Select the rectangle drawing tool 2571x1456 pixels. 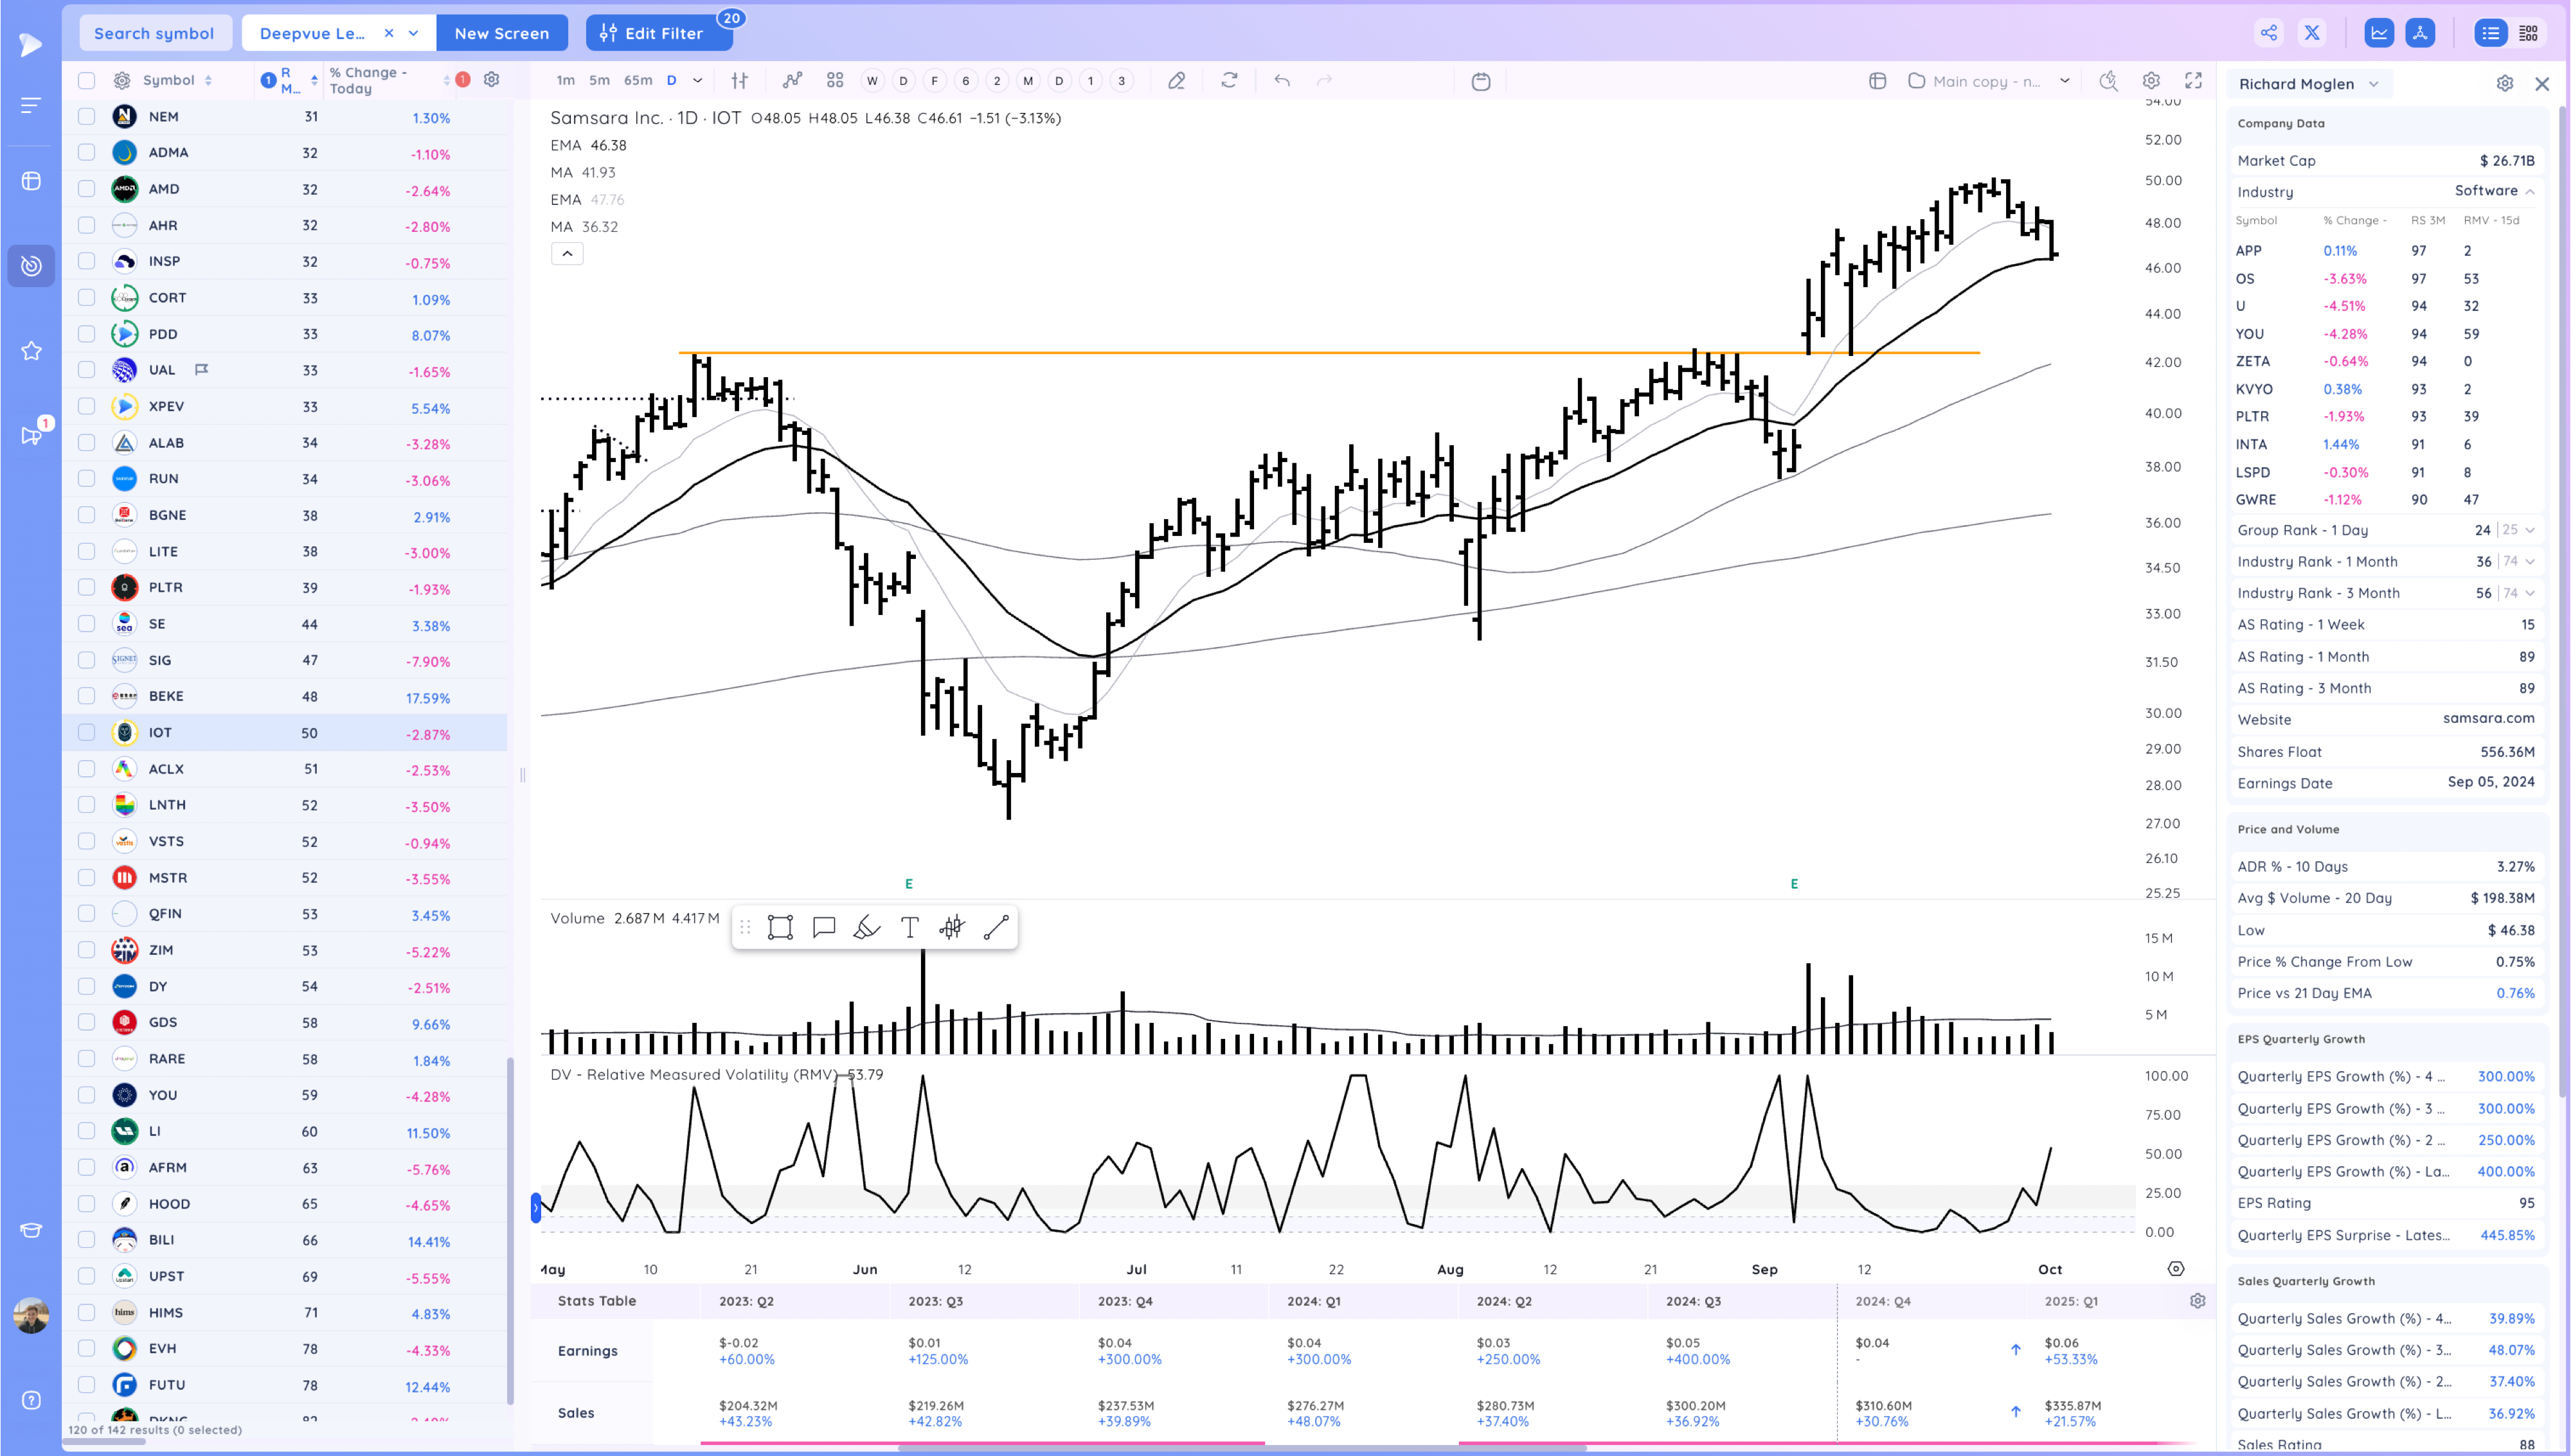tap(780, 927)
